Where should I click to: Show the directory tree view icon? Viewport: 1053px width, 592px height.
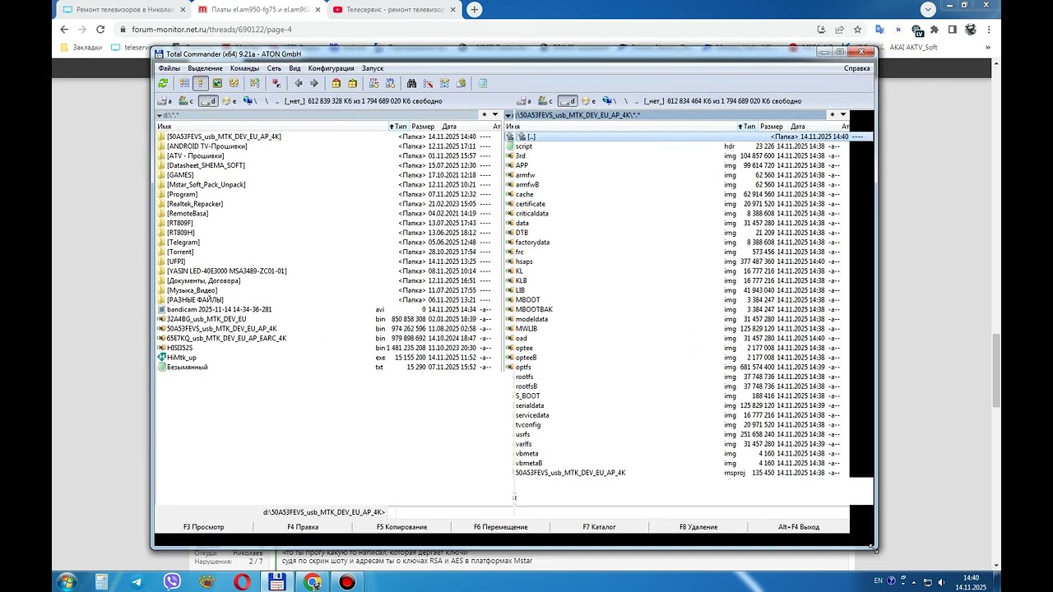[x=234, y=83]
